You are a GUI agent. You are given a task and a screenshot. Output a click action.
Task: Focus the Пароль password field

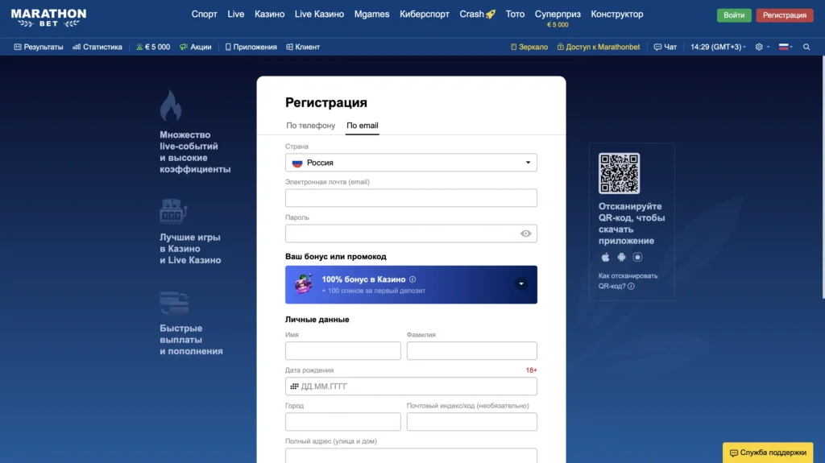pos(411,234)
